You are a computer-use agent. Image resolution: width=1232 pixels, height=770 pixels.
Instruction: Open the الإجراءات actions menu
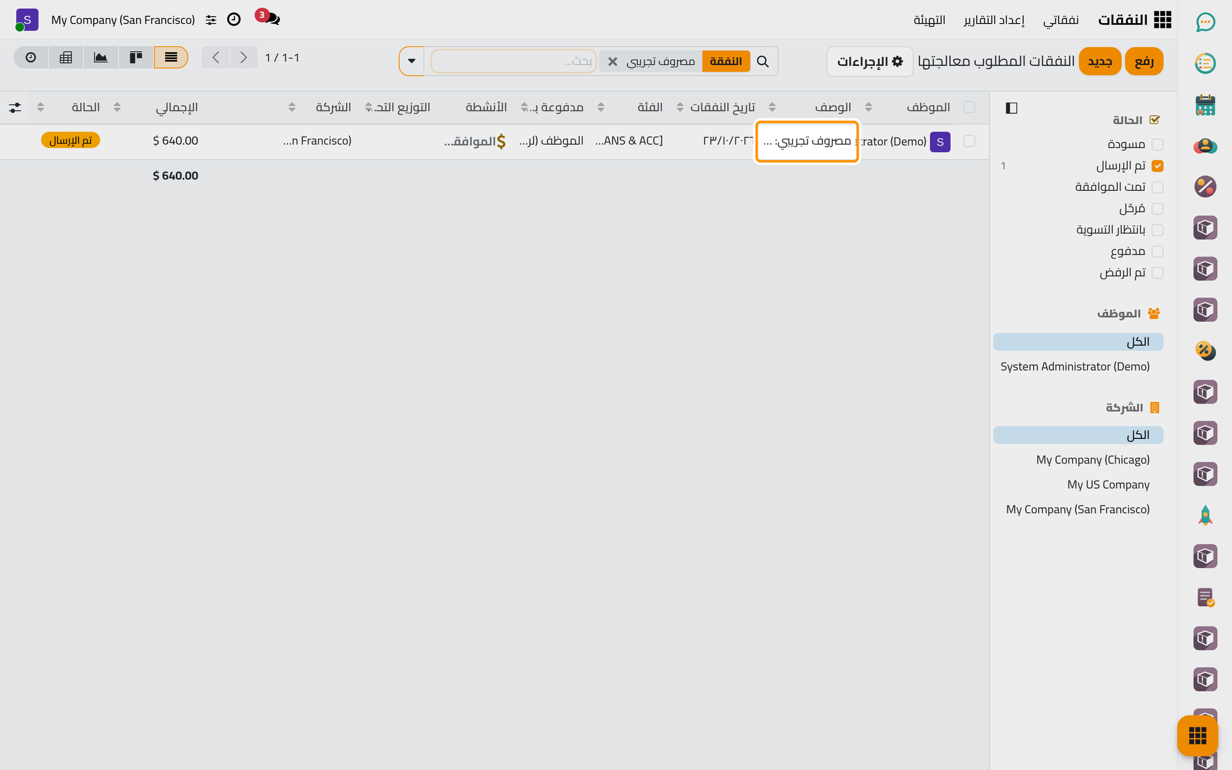pyautogui.click(x=869, y=62)
